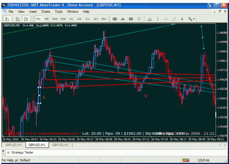Switch chart to D1 timeframe
The height and width of the screenshot is (164, 229).
[88, 19]
